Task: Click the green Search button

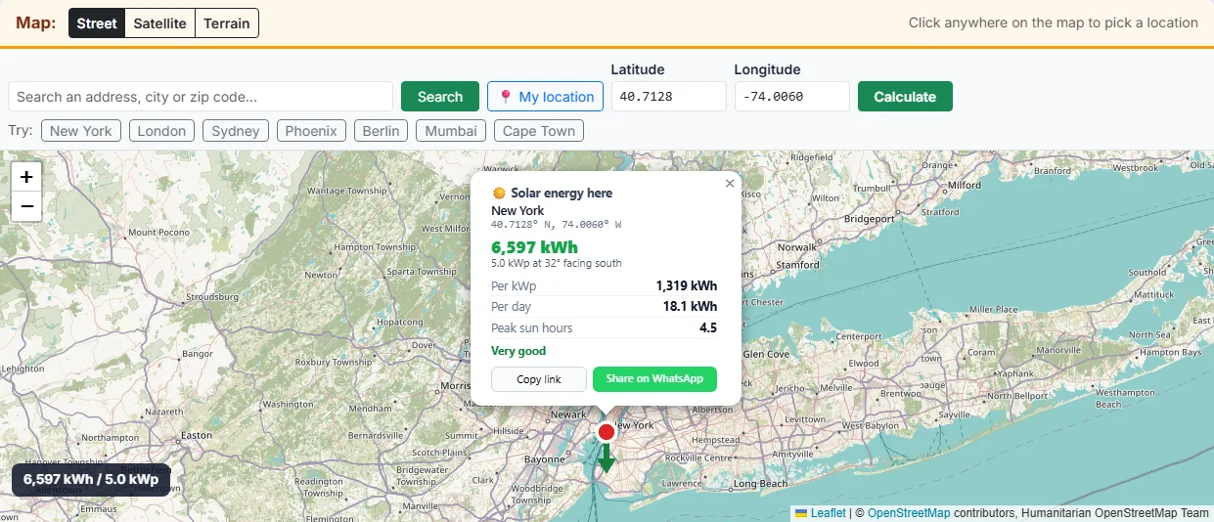Action: point(440,97)
